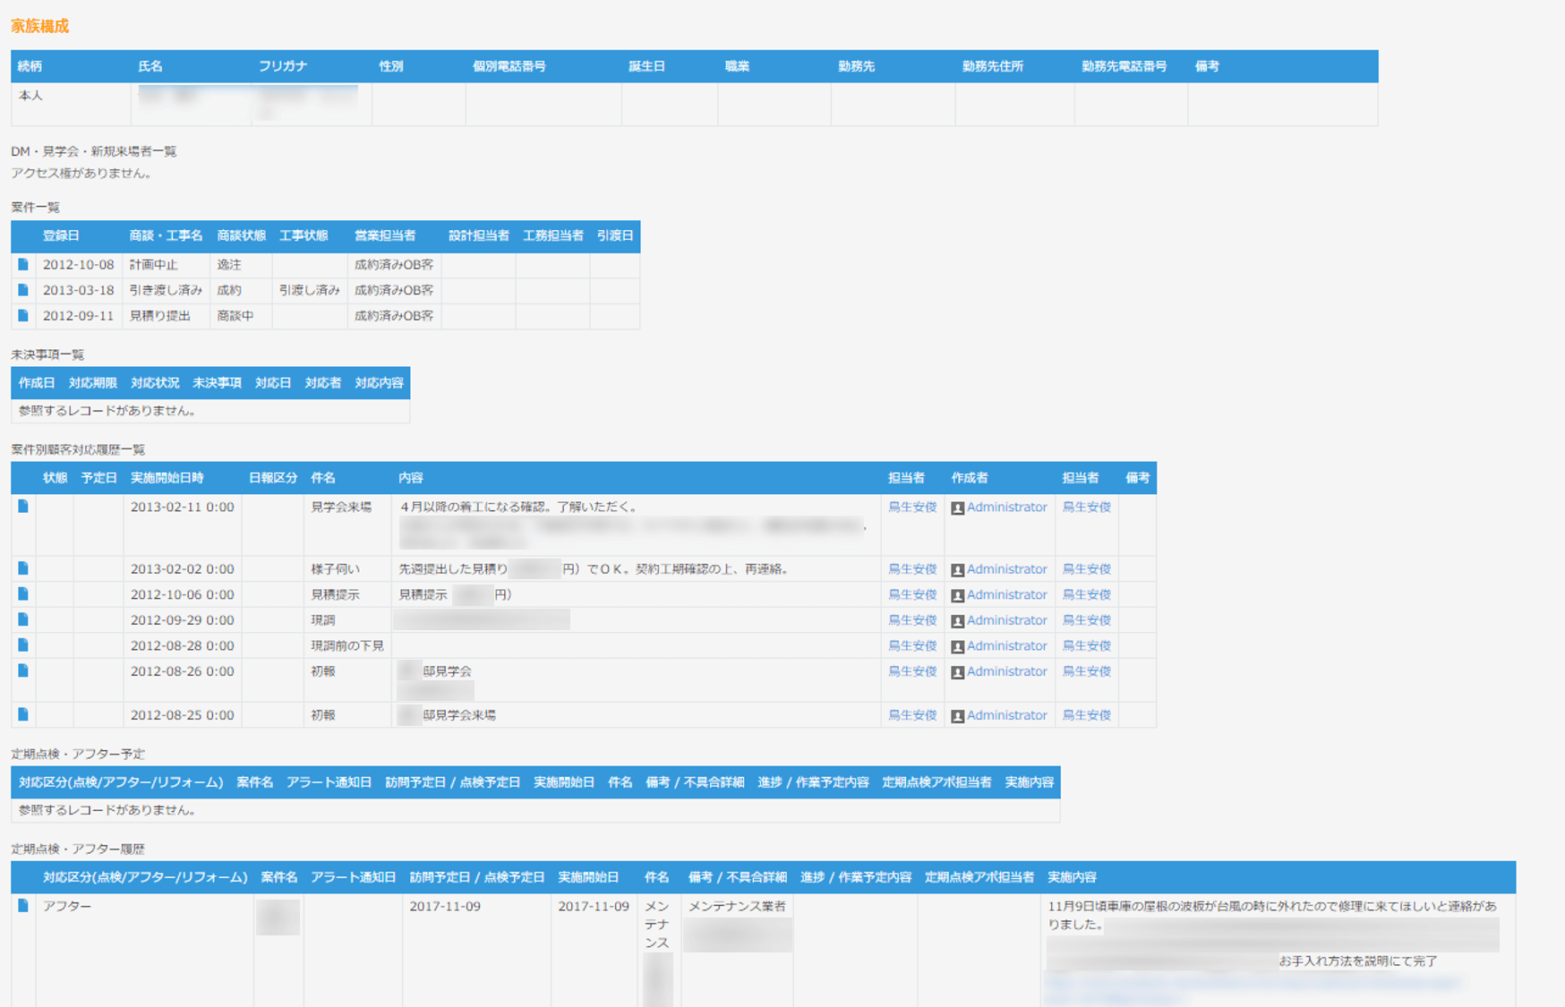Click 氏名 column header in family table

click(x=150, y=66)
